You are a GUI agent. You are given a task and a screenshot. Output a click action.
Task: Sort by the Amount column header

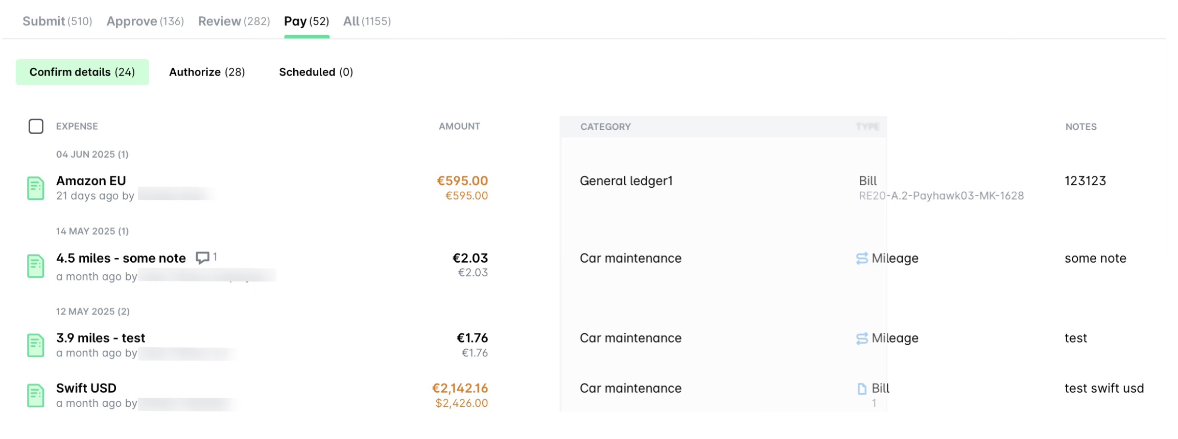click(459, 126)
